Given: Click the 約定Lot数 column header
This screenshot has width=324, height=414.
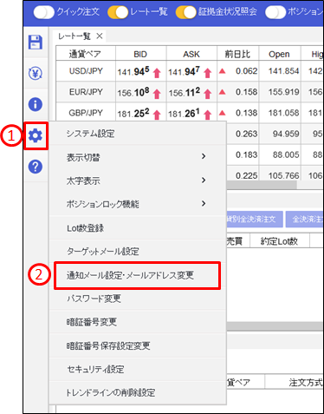Looking at the screenshot, I should pos(279,241).
